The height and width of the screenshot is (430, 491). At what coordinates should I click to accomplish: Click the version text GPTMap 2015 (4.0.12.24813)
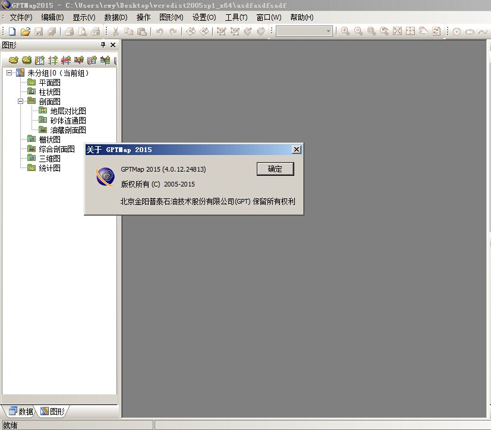(x=163, y=169)
